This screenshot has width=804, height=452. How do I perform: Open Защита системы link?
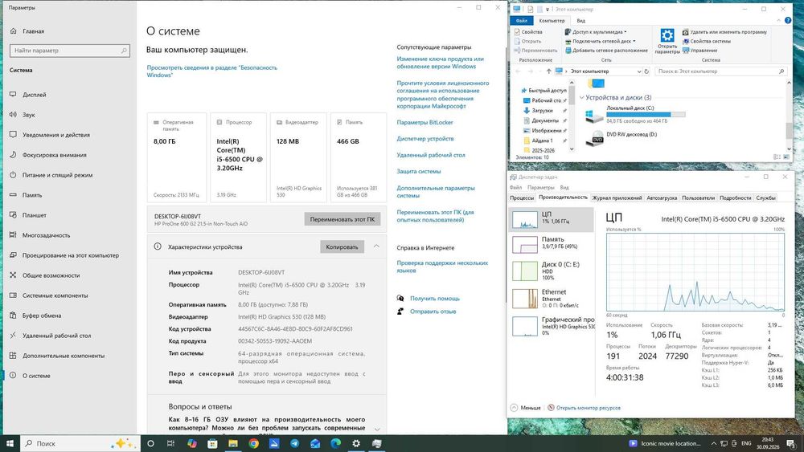[418, 172]
